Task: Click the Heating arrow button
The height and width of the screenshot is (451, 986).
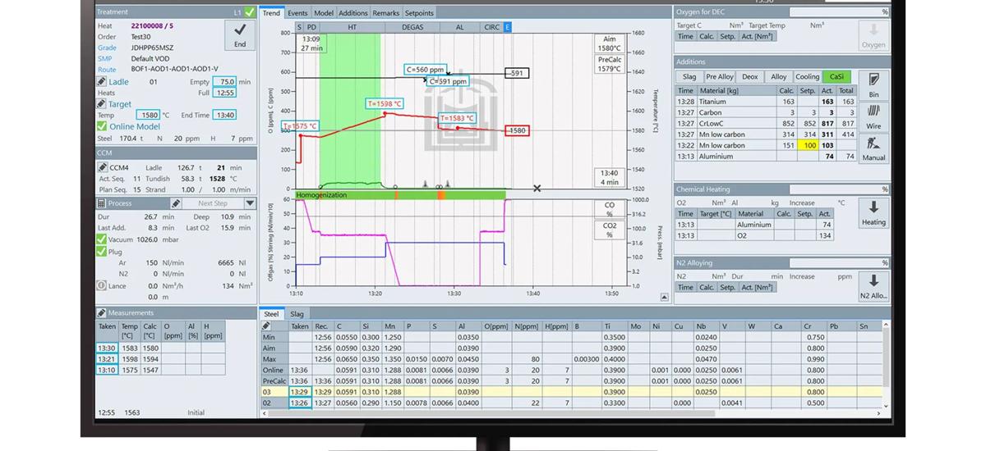Action: point(873,212)
